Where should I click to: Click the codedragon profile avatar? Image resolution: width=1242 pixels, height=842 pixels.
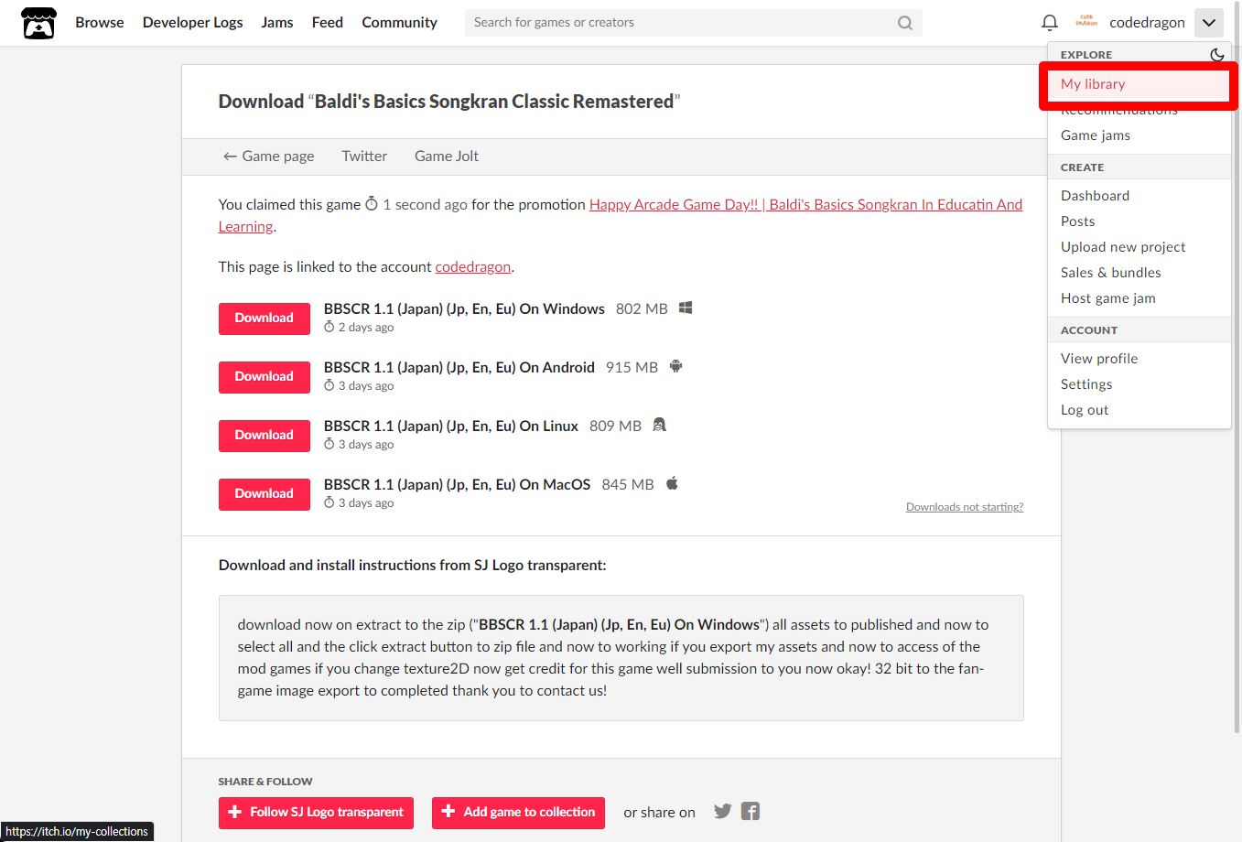(x=1086, y=22)
